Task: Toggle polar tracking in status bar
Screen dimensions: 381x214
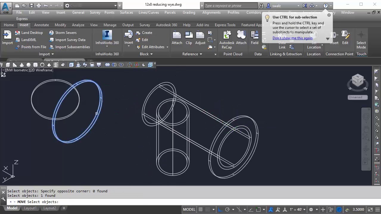Action: click(x=227, y=210)
